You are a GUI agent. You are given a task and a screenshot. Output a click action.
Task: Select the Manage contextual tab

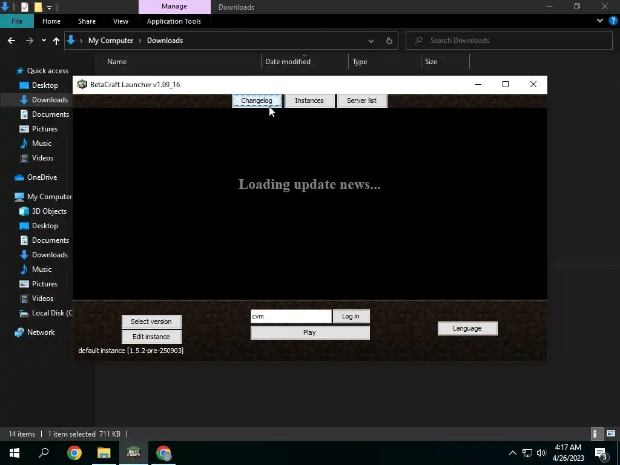(174, 6)
